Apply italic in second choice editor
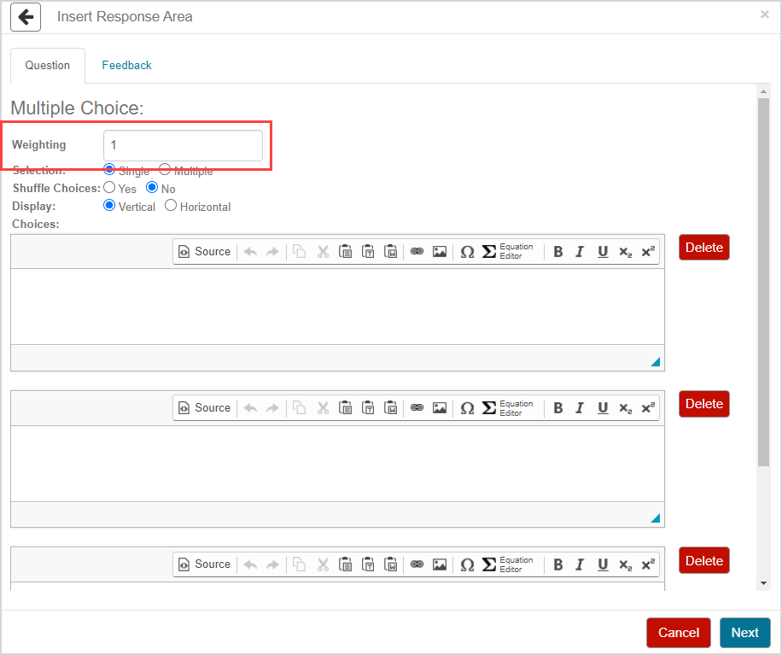This screenshot has height=655, width=782. click(x=580, y=408)
